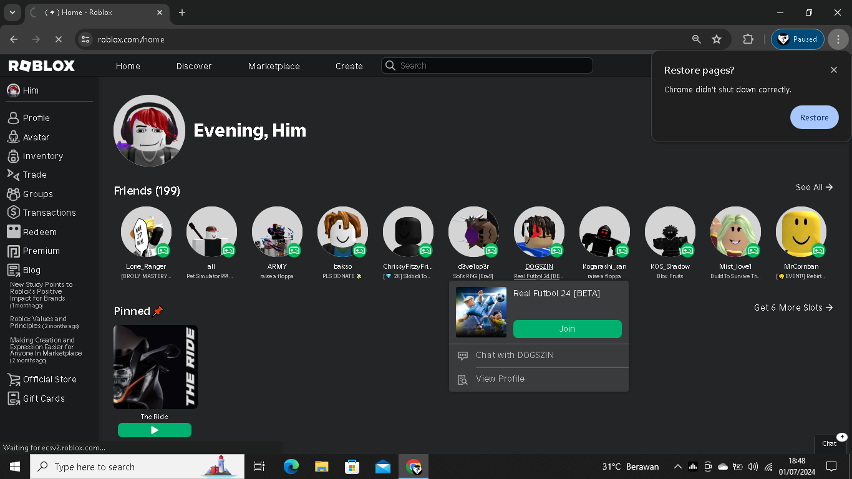Screen dimensions: 852x479
Task: Open the Discover navigation tab
Action: [x=194, y=66]
